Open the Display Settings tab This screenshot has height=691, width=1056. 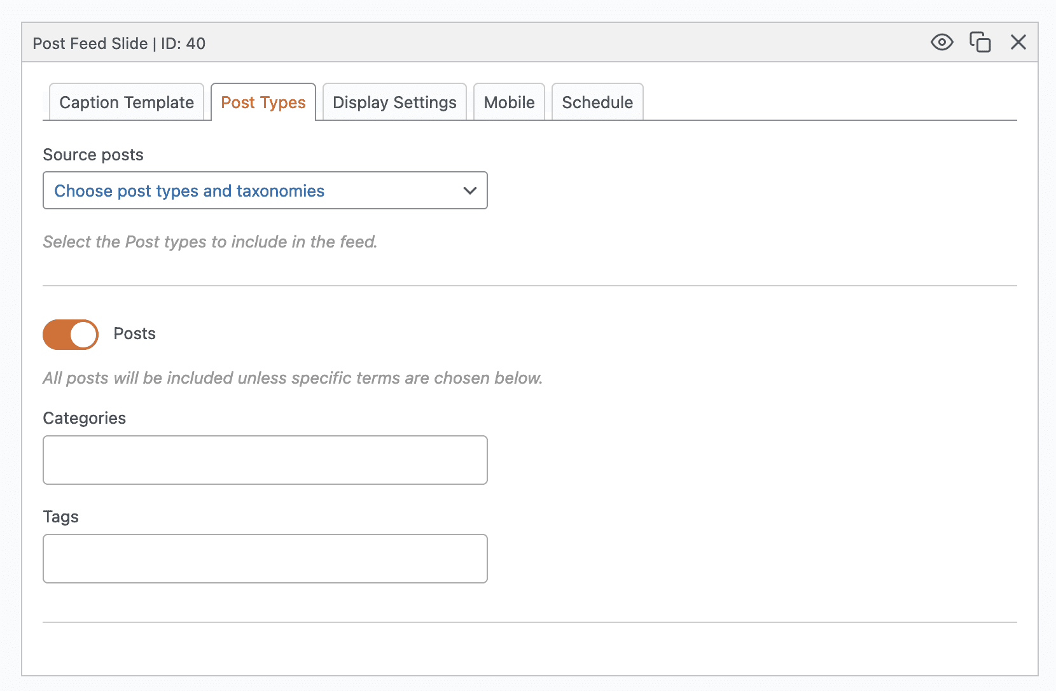pos(394,102)
